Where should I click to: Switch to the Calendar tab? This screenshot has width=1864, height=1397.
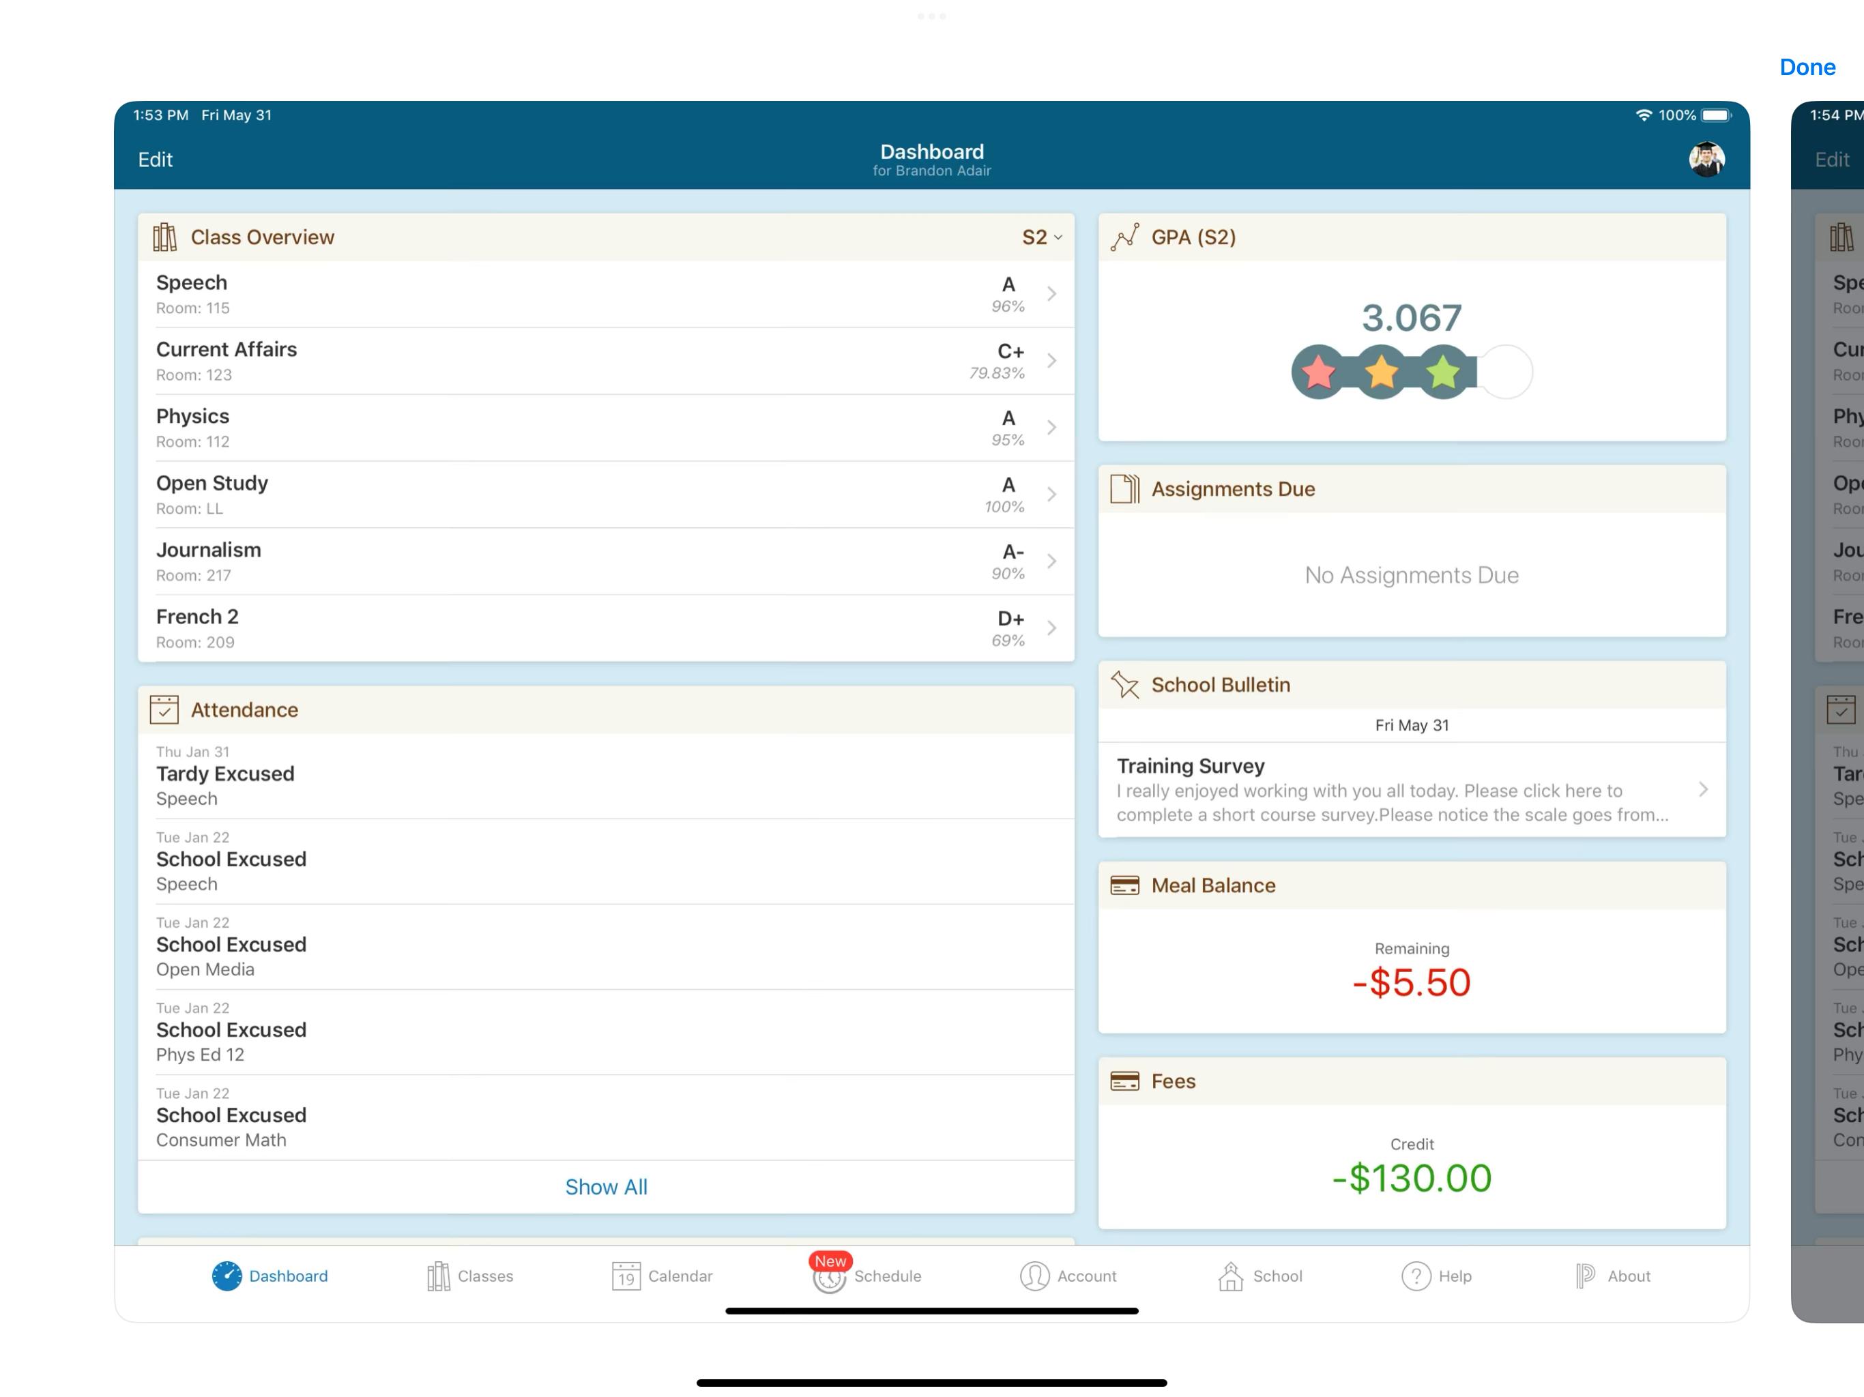coord(662,1276)
